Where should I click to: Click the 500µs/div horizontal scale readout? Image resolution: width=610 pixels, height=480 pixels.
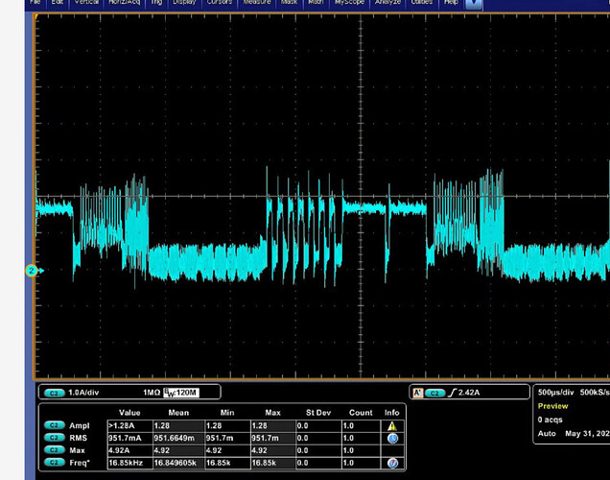(x=555, y=392)
